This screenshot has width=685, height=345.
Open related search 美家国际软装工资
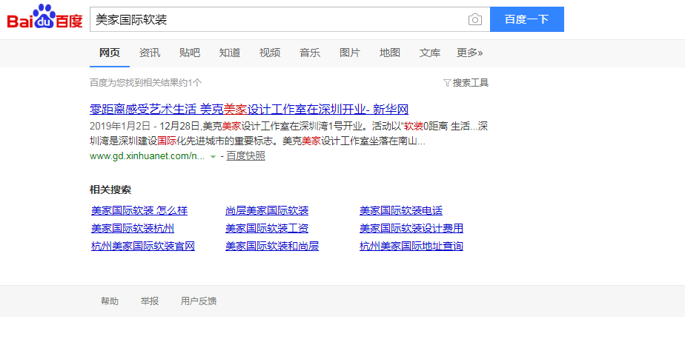pos(267,228)
